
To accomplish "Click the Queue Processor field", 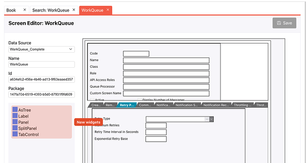I will (166, 87).
